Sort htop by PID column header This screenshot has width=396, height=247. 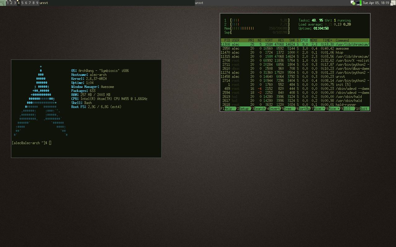click(x=227, y=40)
